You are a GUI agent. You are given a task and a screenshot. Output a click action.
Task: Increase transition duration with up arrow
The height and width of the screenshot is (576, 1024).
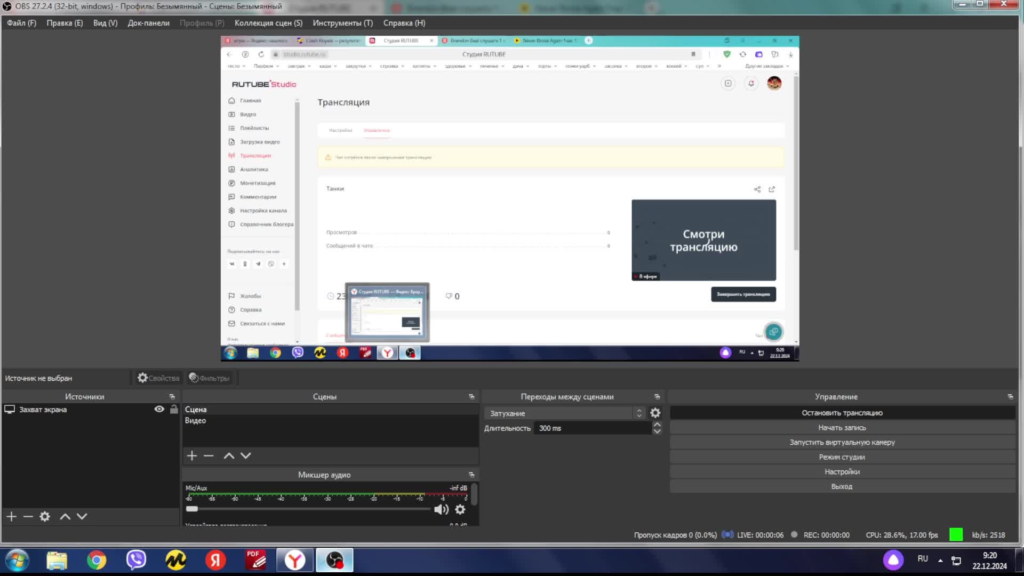coord(657,425)
